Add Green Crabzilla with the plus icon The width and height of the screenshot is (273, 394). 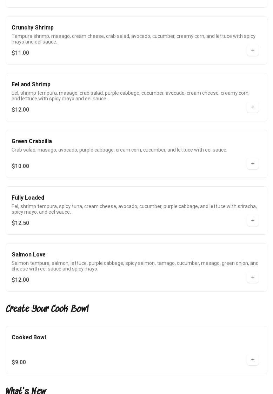tap(253, 163)
